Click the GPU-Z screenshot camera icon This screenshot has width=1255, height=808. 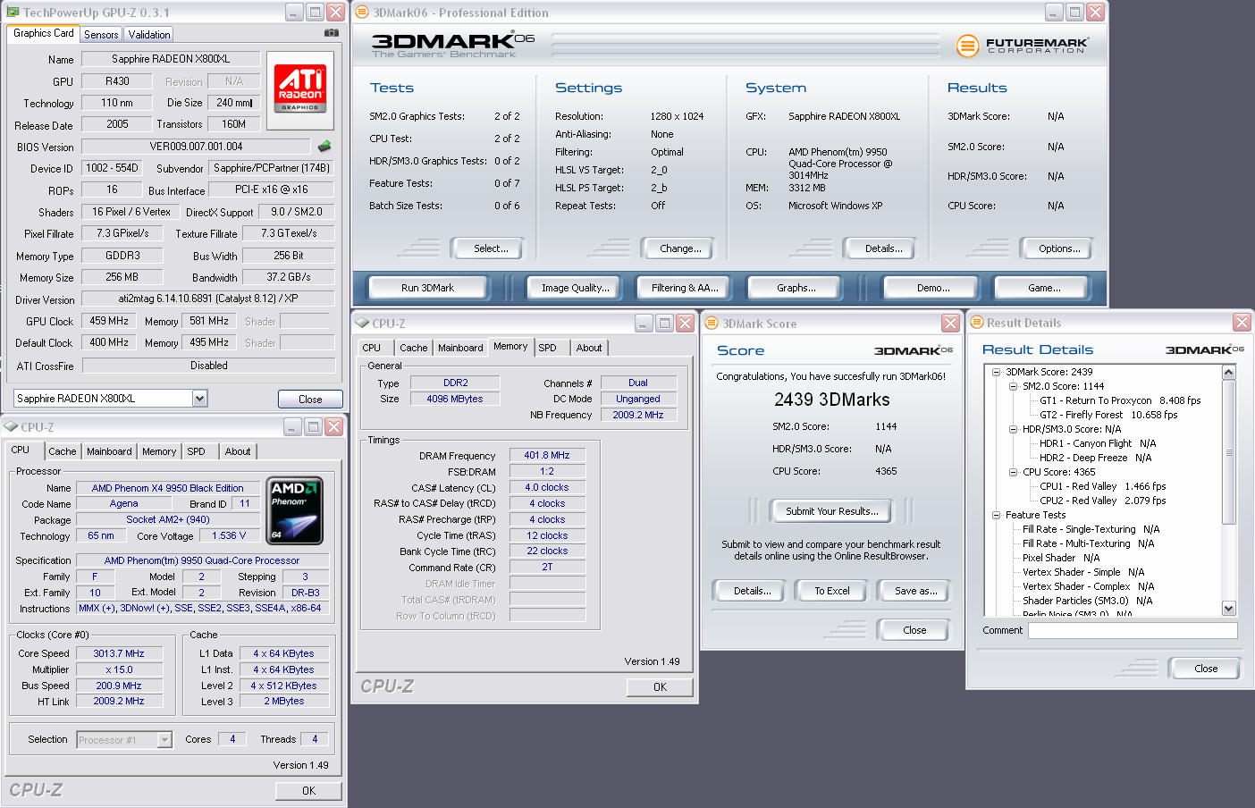coord(332,33)
